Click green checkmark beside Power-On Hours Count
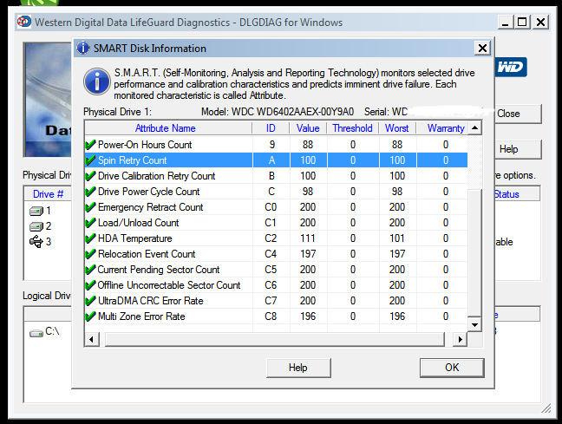Viewport: 562px width, 424px height. tap(90, 145)
